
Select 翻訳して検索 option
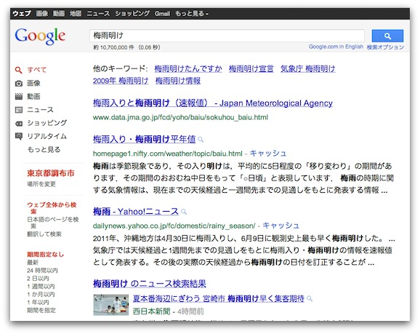[x=44, y=234]
